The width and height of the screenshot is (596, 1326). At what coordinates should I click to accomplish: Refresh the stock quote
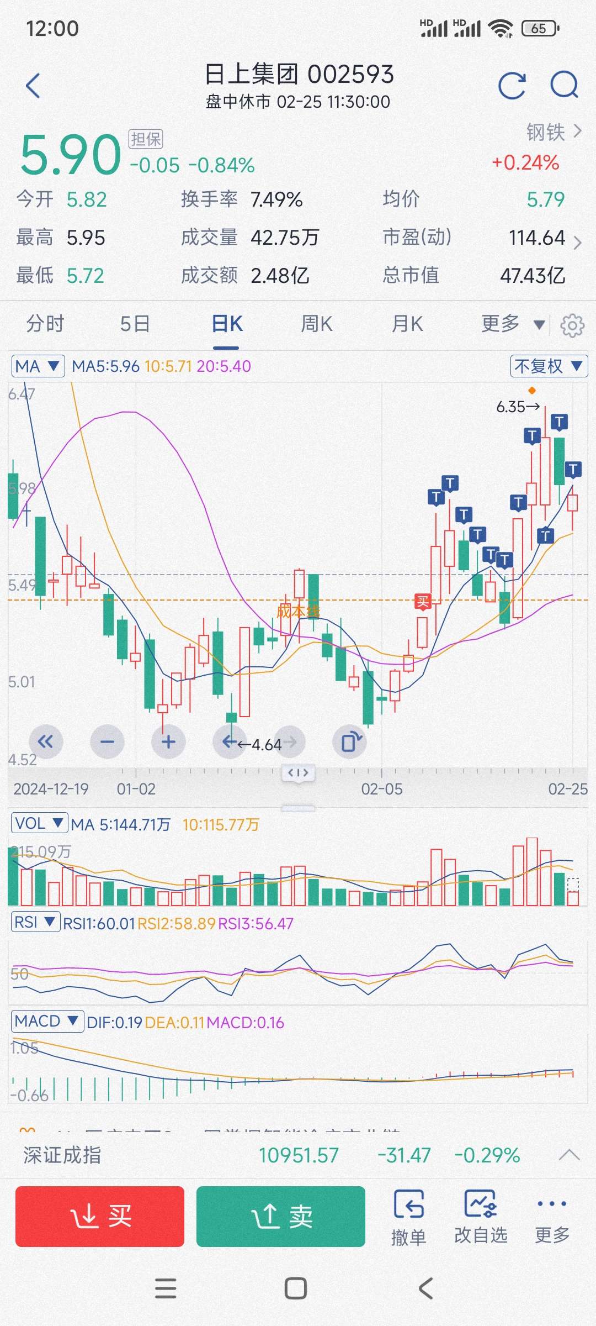tap(512, 86)
